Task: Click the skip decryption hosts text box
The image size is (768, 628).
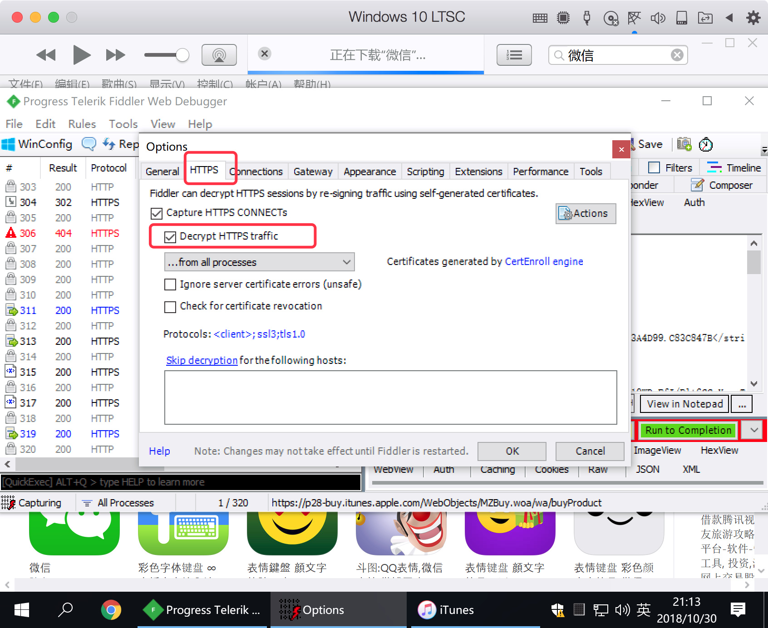Action: tap(390, 397)
